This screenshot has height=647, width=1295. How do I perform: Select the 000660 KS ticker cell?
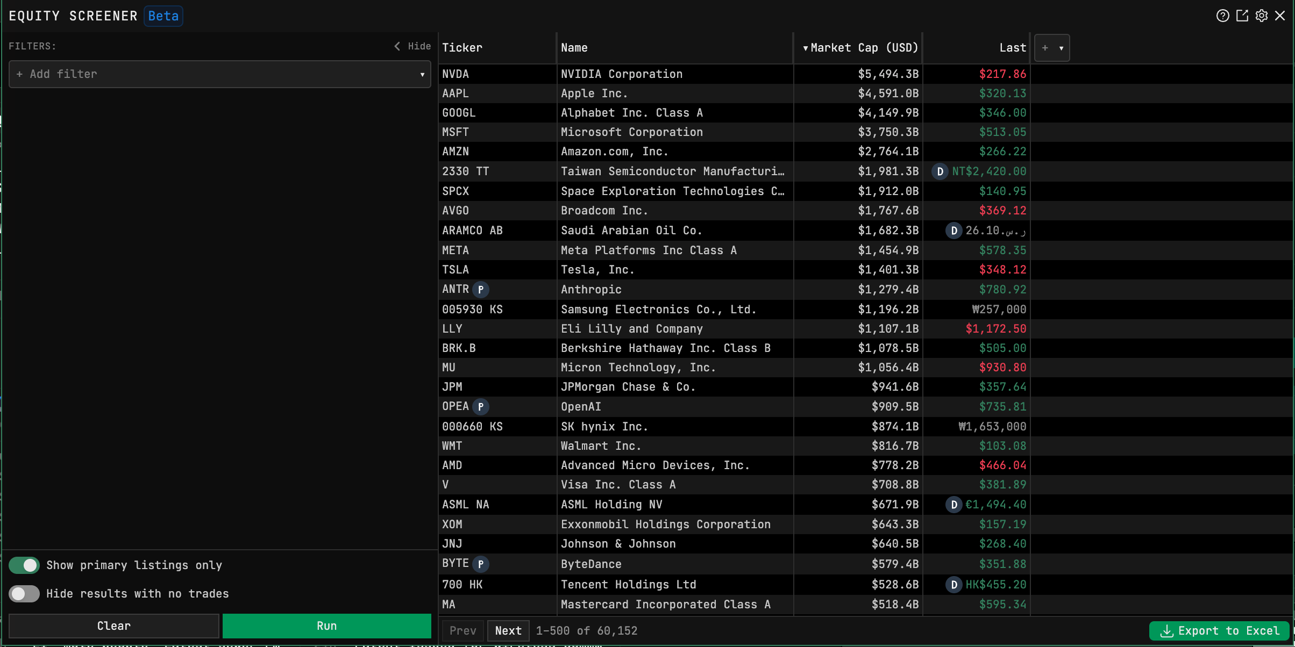[497, 427]
